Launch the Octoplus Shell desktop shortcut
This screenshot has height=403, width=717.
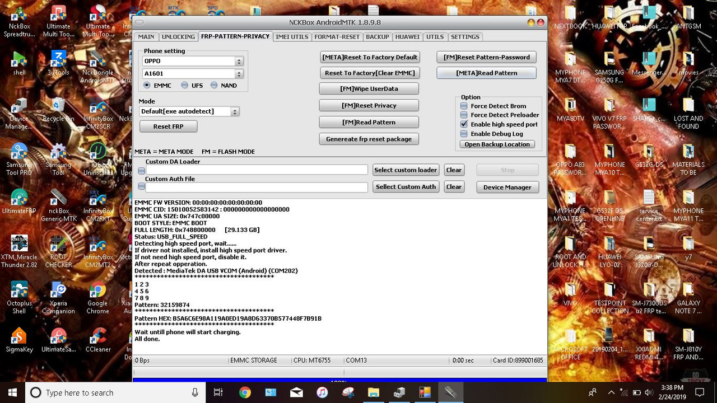pyautogui.click(x=19, y=298)
